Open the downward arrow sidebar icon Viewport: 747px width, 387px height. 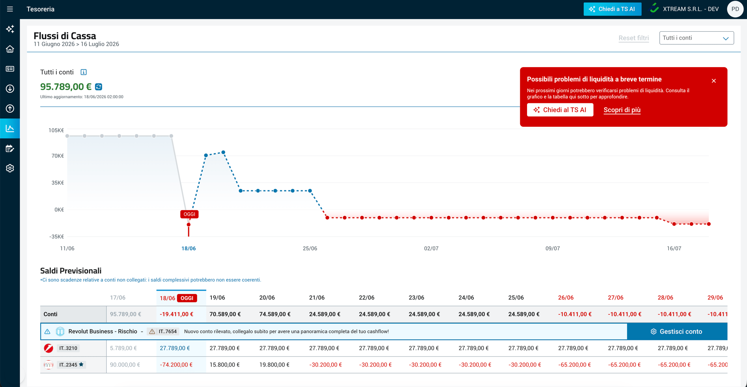point(10,89)
